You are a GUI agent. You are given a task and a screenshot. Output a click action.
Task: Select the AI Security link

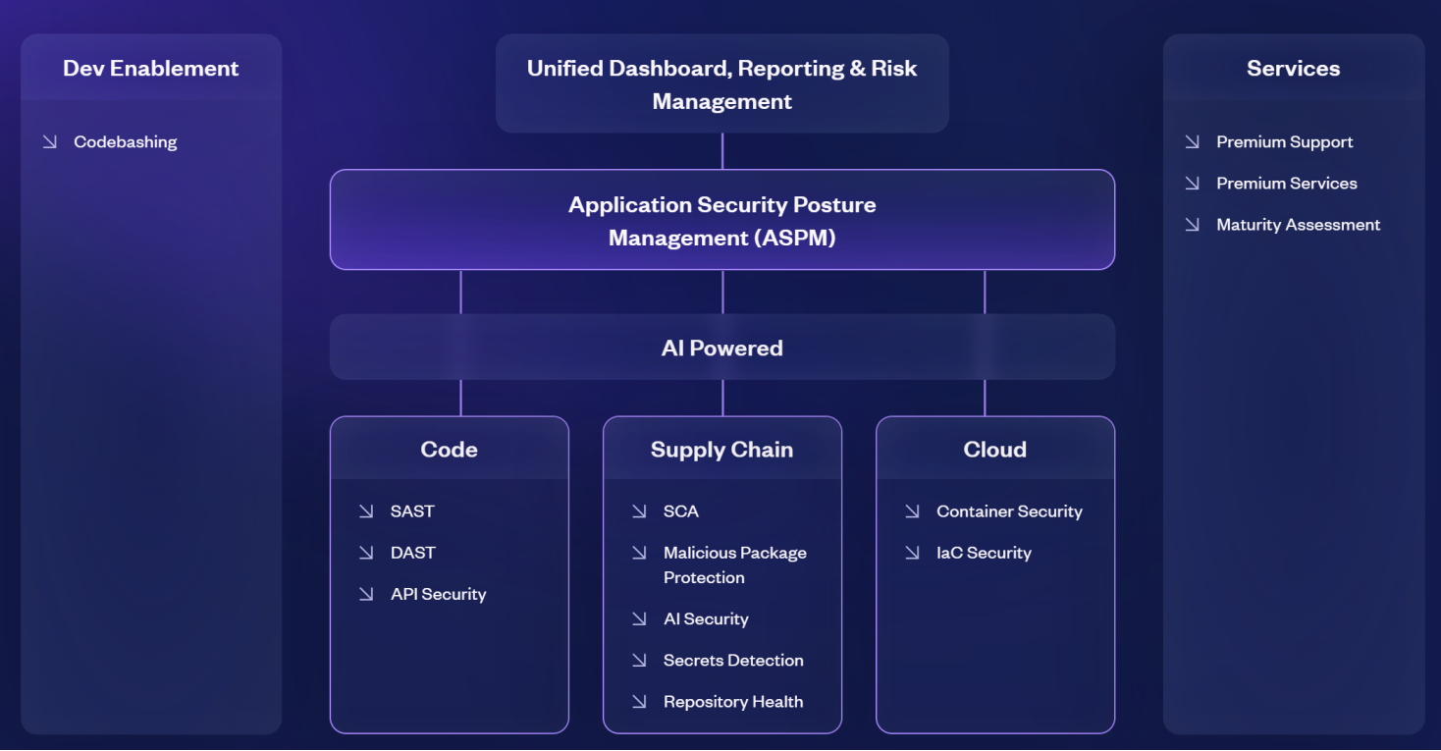pos(706,619)
